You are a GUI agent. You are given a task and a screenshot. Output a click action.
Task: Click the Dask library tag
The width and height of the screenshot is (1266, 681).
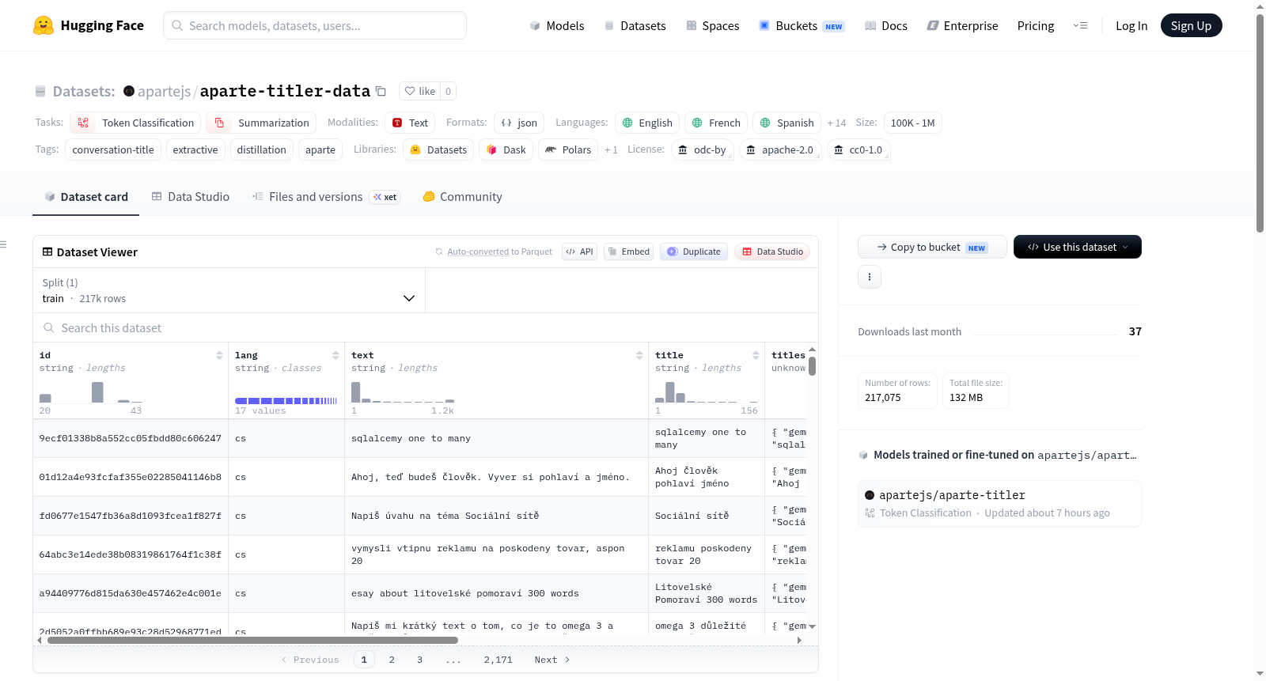click(506, 149)
